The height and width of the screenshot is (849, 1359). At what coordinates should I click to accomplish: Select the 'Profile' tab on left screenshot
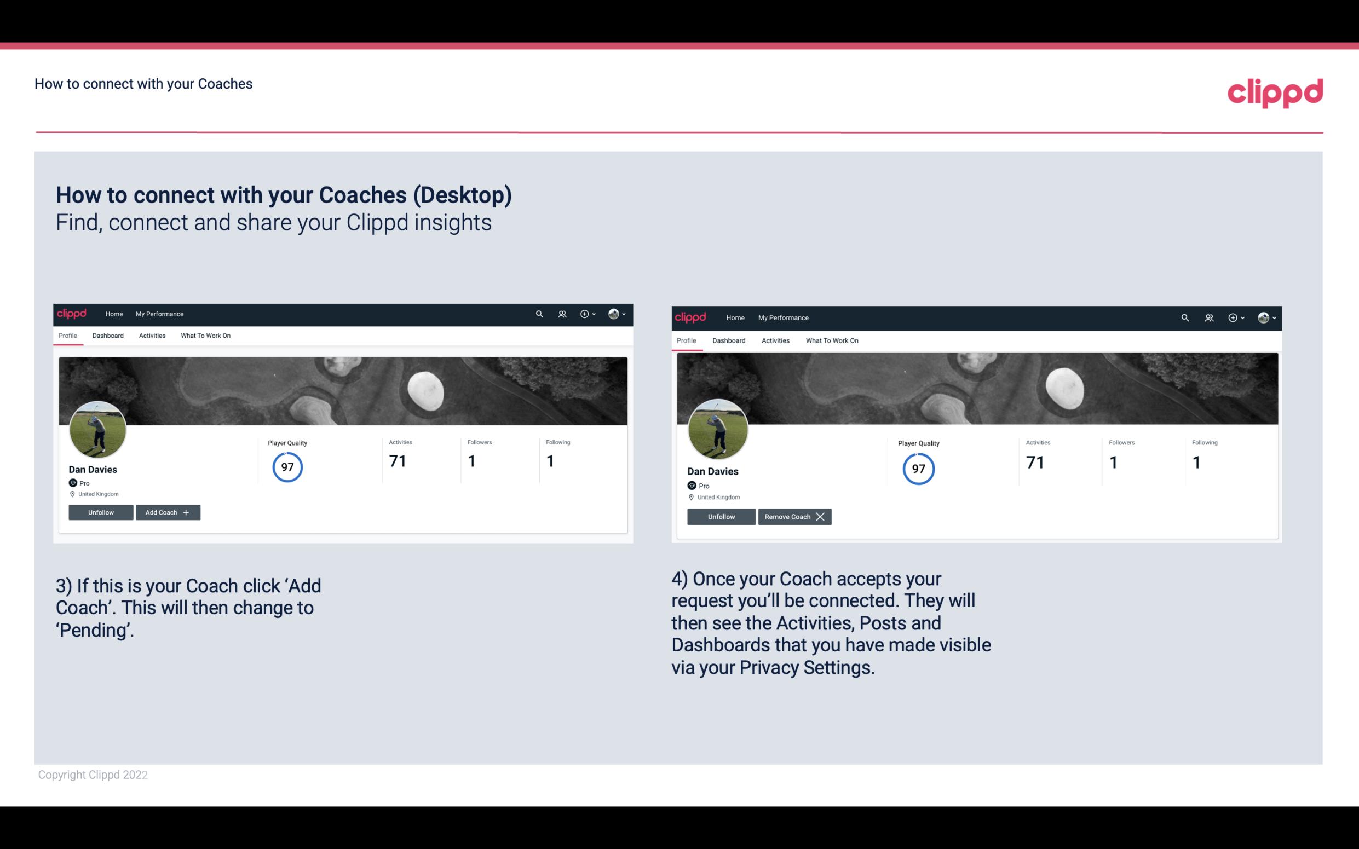(67, 336)
